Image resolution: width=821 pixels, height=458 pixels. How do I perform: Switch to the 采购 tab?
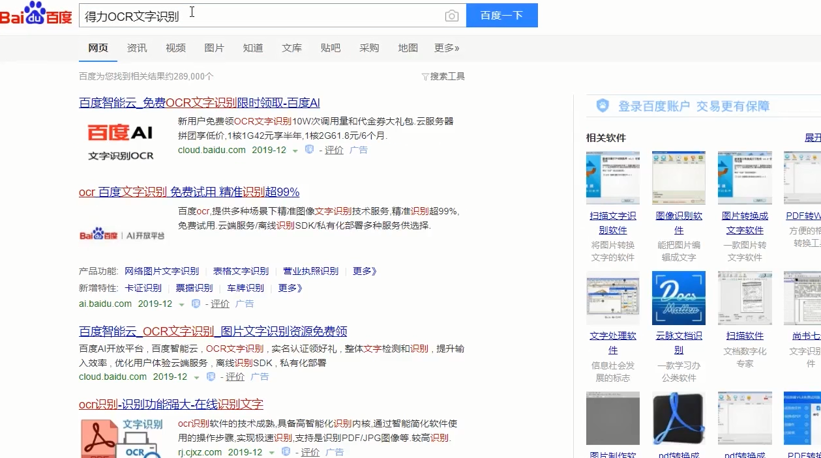click(369, 48)
